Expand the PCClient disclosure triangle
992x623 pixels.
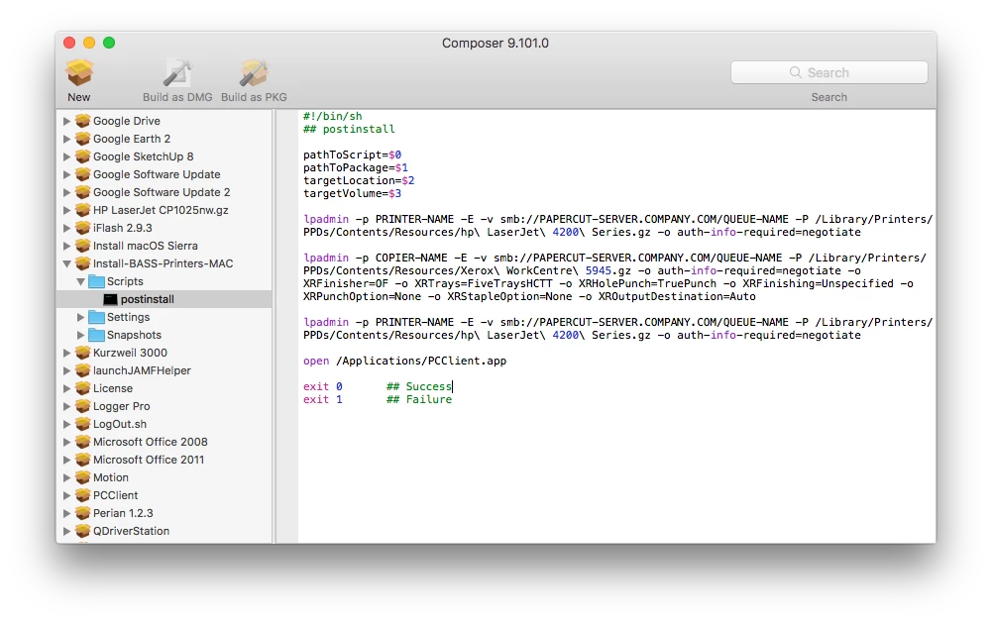[66, 494]
